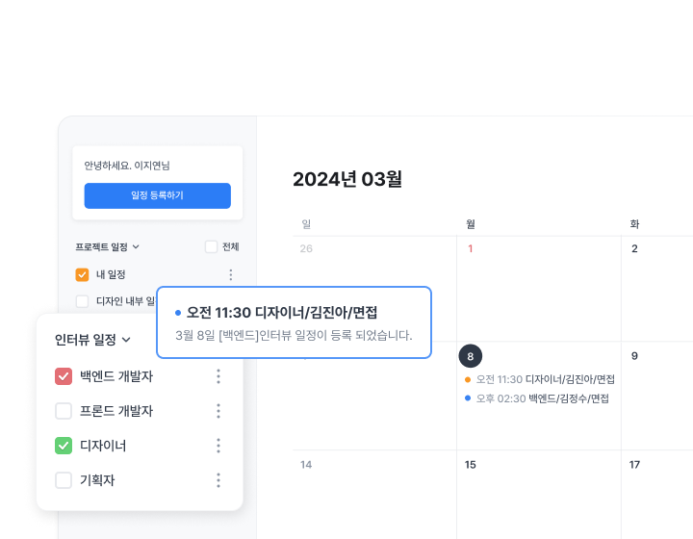Tick the 기획자 checkbox
Screen dimensions: 693x539
click(64, 480)
